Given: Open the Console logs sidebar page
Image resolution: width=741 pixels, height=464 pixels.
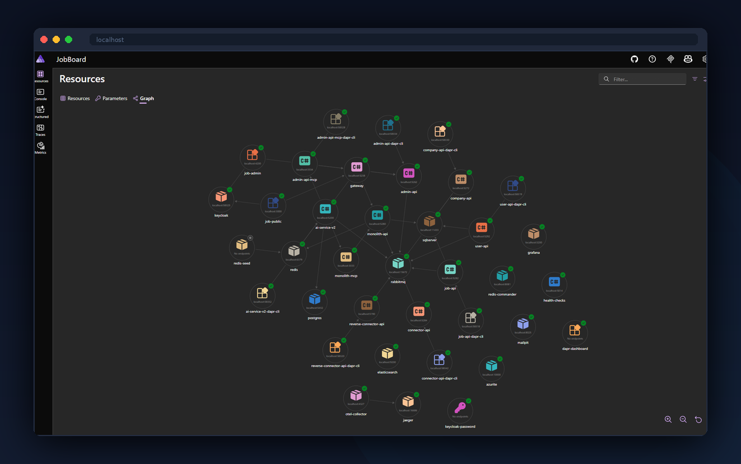Looking at the screenshot, I should pyautogui.click(x=40, y=94).
